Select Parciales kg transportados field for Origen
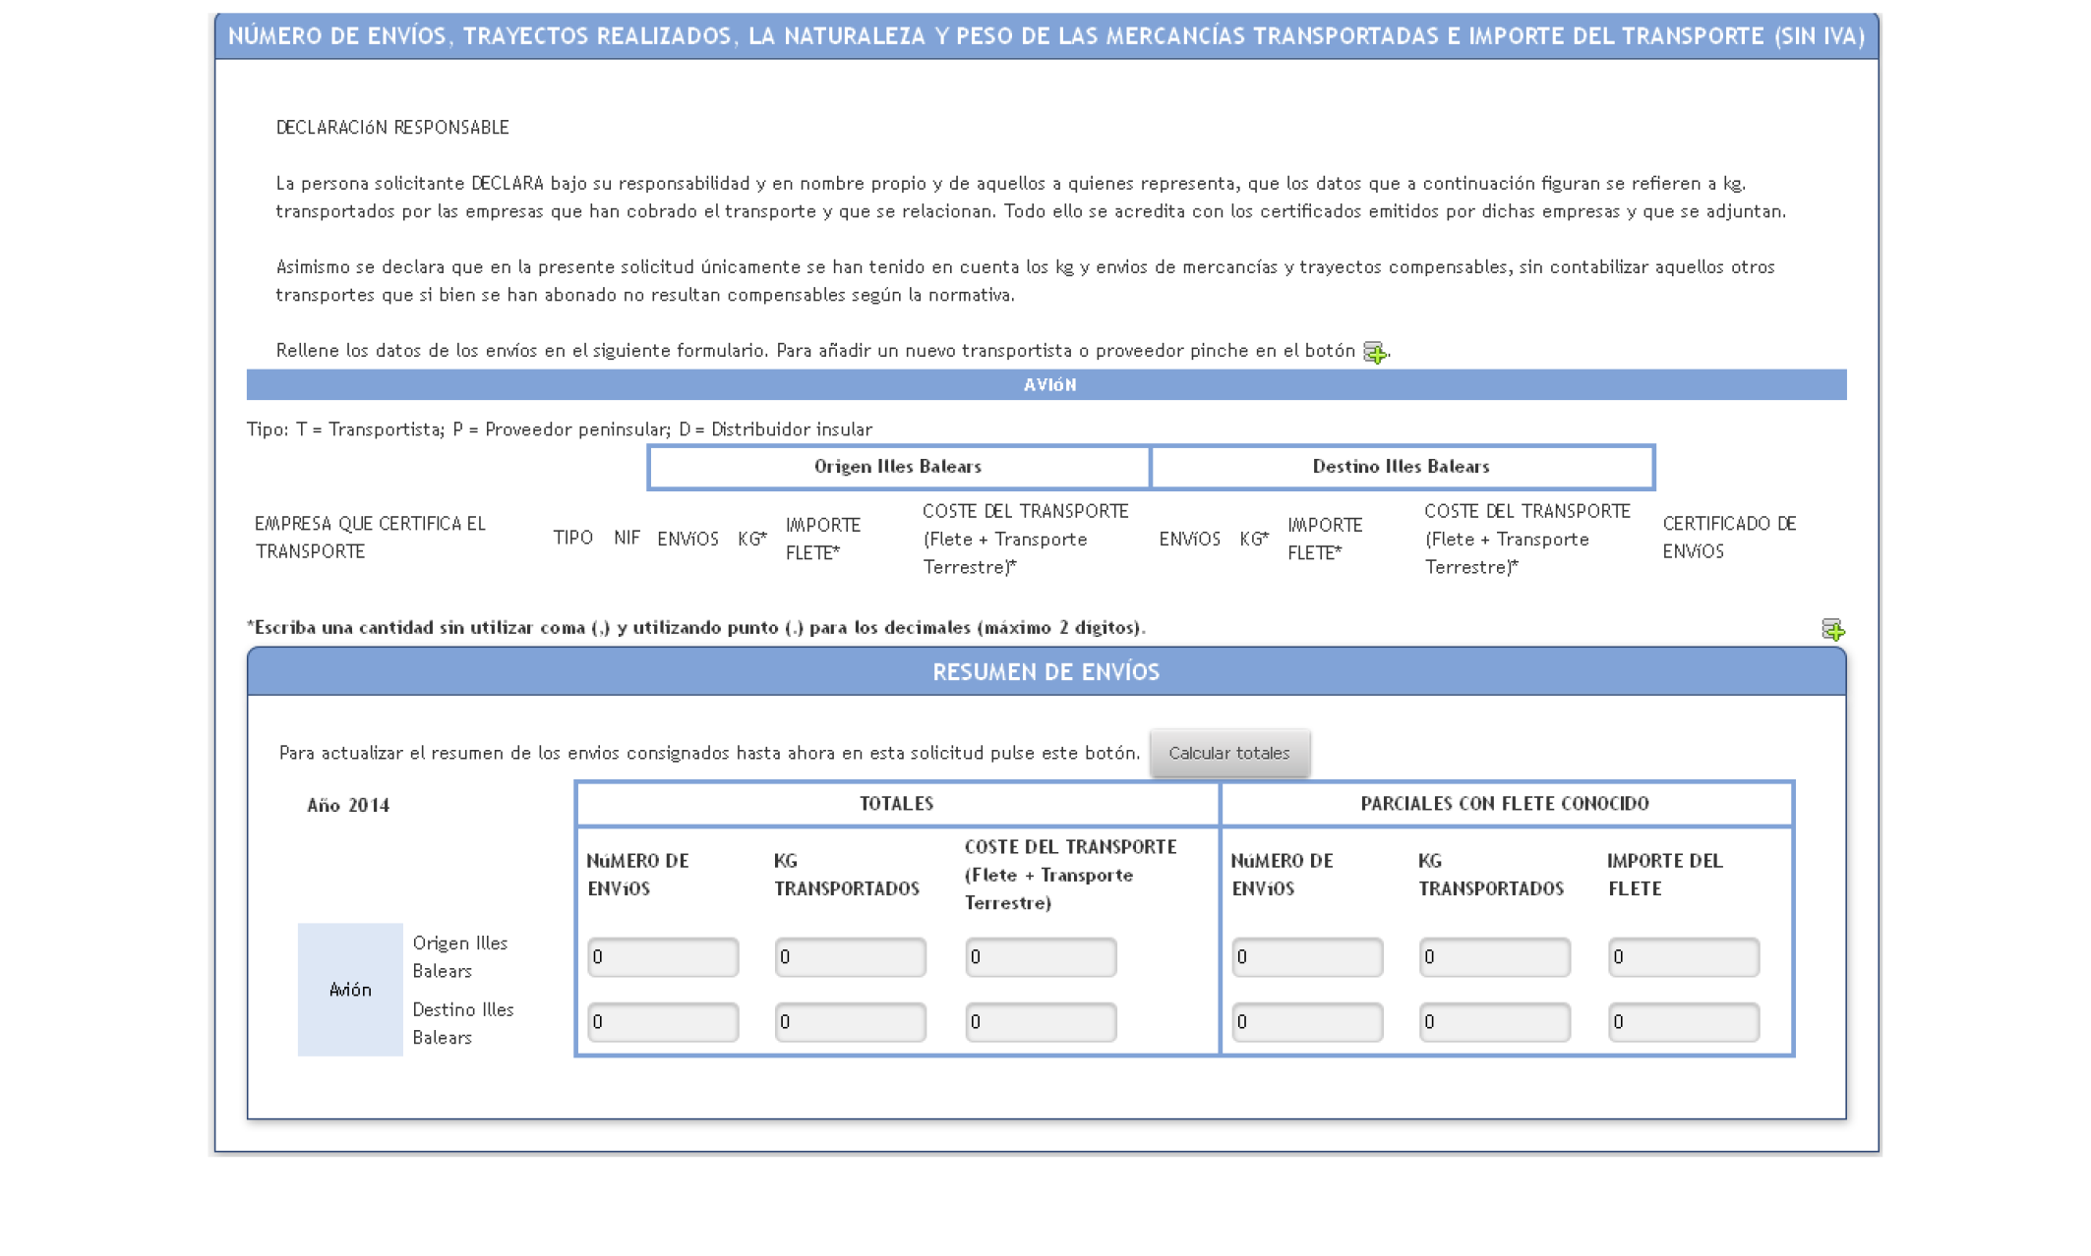The image size is (2091, 1256). click(x=1495, y=956)
